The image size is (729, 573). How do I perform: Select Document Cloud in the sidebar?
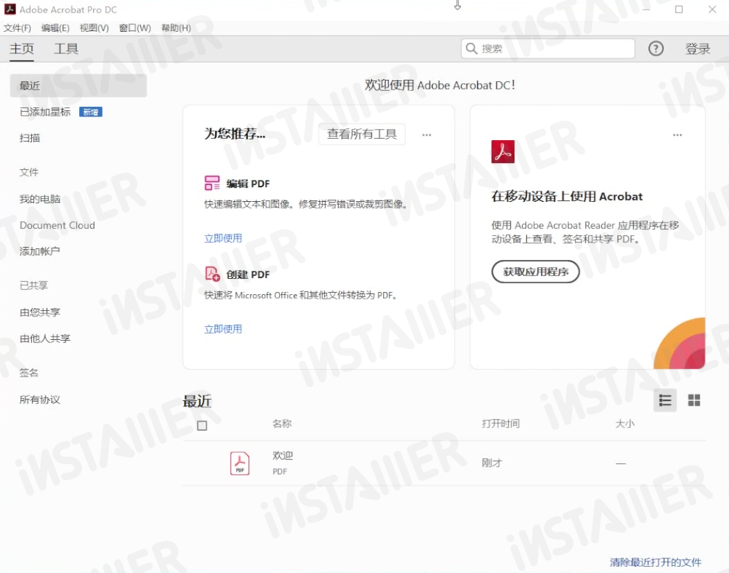coord(57,225)
